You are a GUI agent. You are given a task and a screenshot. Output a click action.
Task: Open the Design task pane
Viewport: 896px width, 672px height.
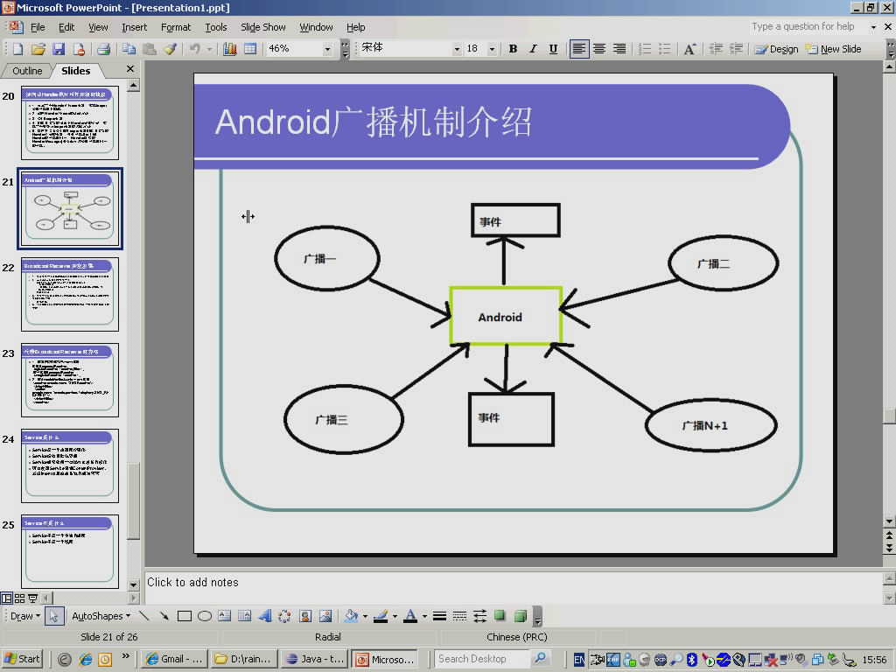coord(776,49)
